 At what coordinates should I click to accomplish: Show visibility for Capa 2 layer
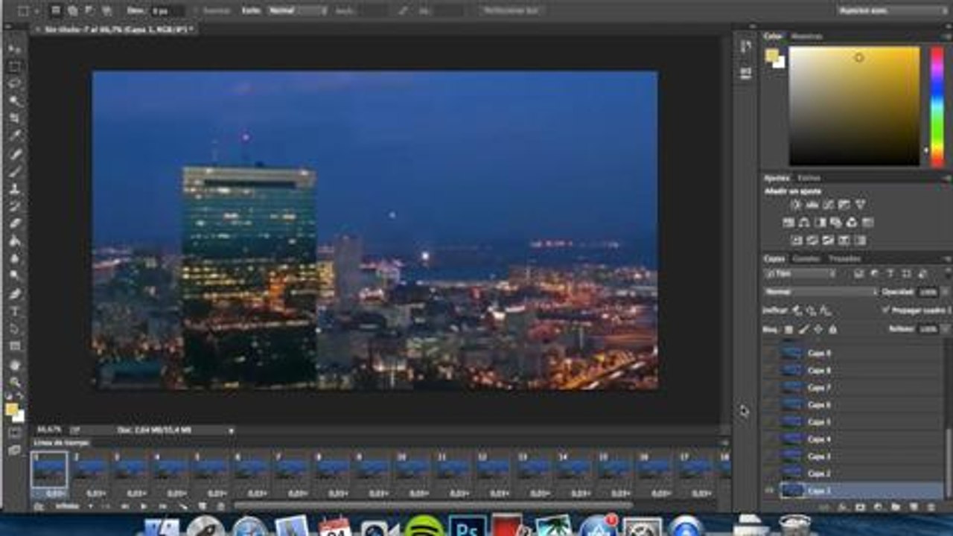click(770, 473)
